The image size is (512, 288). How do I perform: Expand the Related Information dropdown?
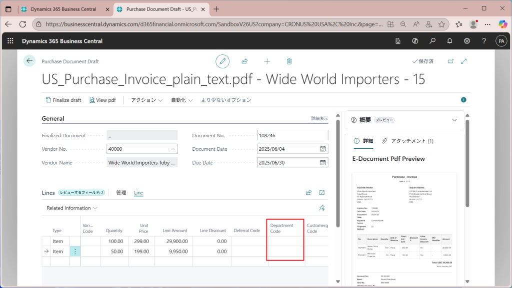pos(72,208)
